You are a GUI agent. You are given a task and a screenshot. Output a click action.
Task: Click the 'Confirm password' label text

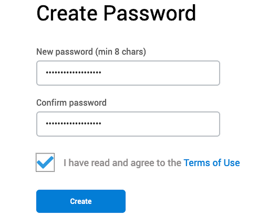click(x=71, y=103)
